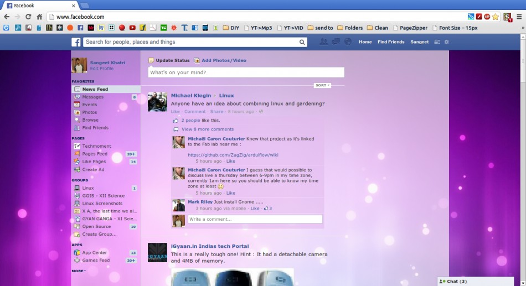
Task: Click Like under Mark Riley's comment
Action: click(x=255, y=209)
